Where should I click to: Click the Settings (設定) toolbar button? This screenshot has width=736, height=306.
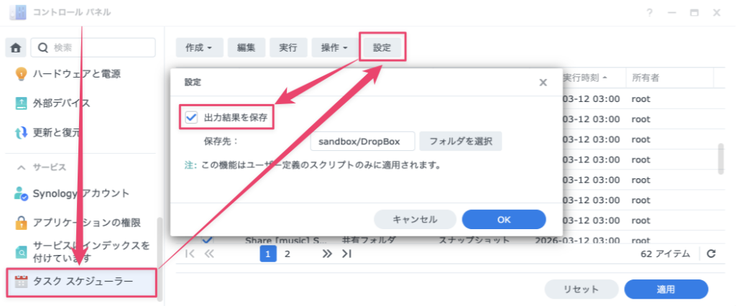382,47
